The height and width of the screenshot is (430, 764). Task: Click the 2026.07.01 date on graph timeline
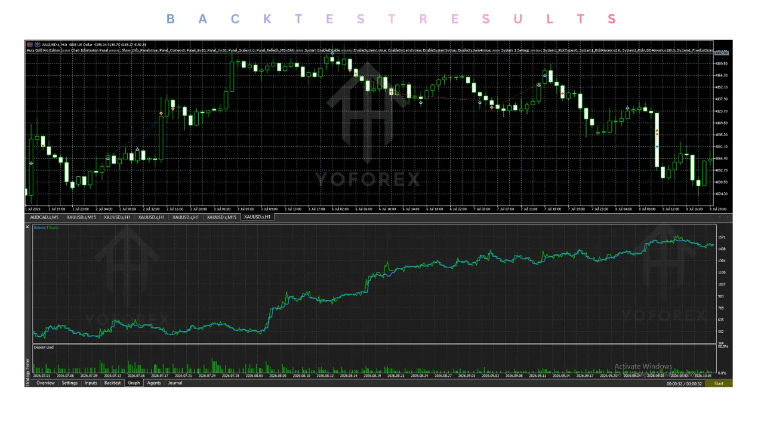(x=43, y=376)
